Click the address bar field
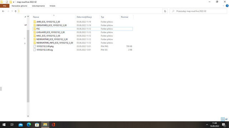The width and height of the screenshot is (229, 128). (90, 11)
